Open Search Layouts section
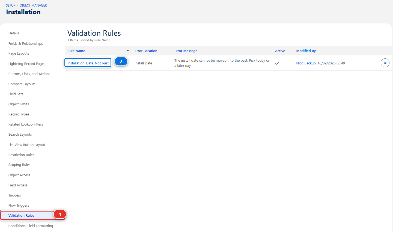Screen dimensions: 393x232 point(20,134)
